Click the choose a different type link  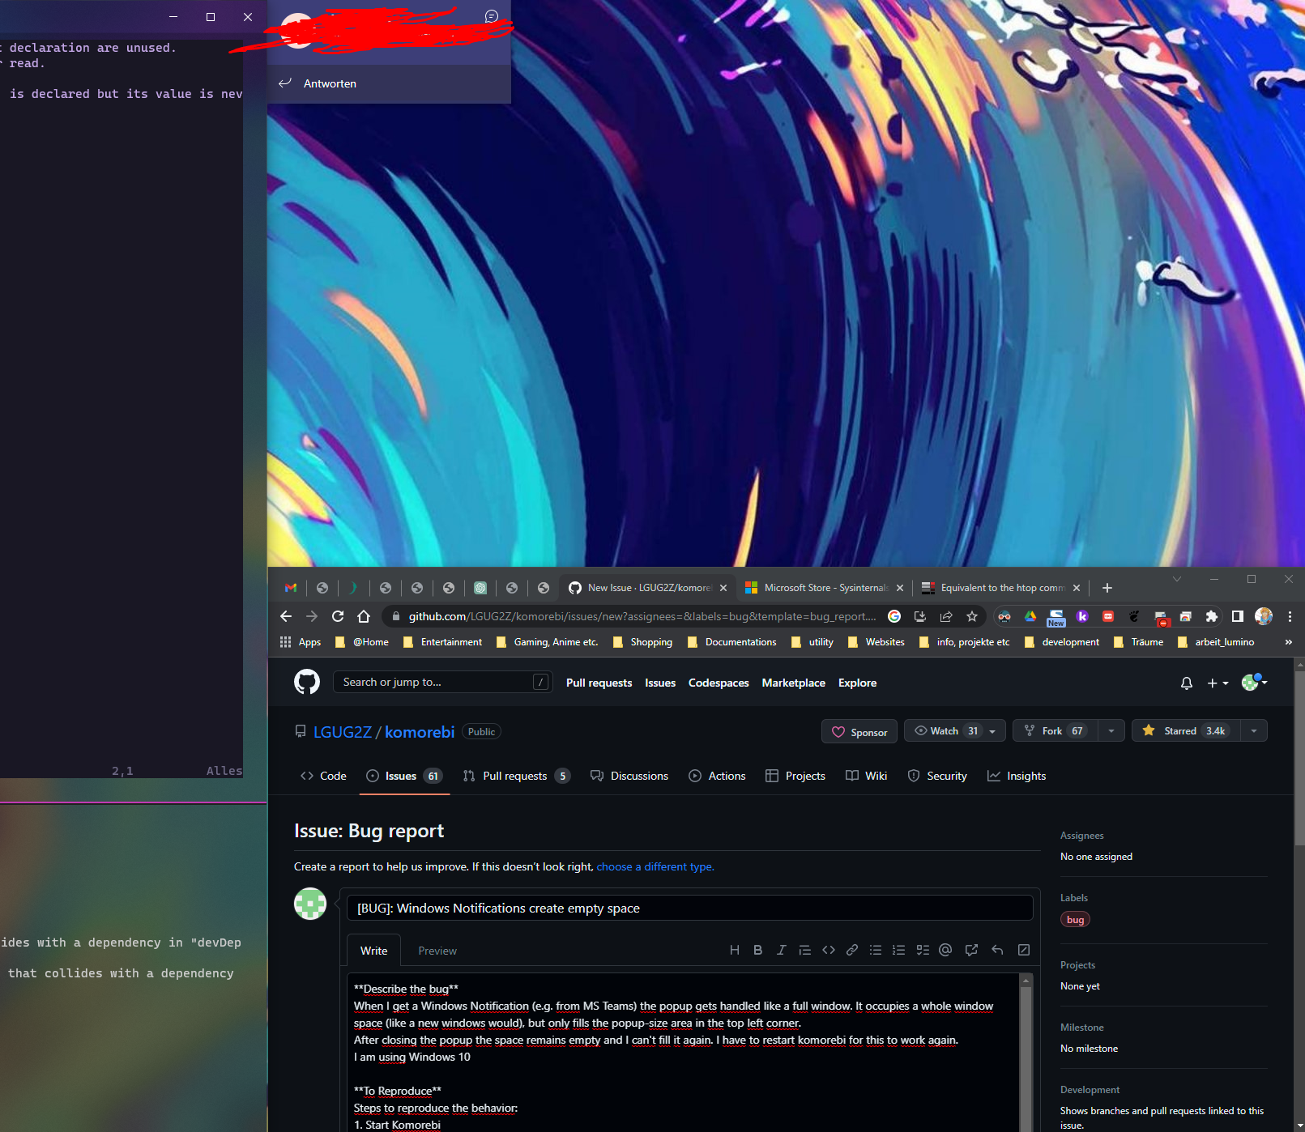click(x=655, y=866)
